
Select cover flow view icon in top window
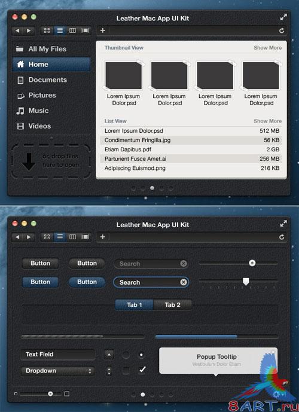(85, 30)
